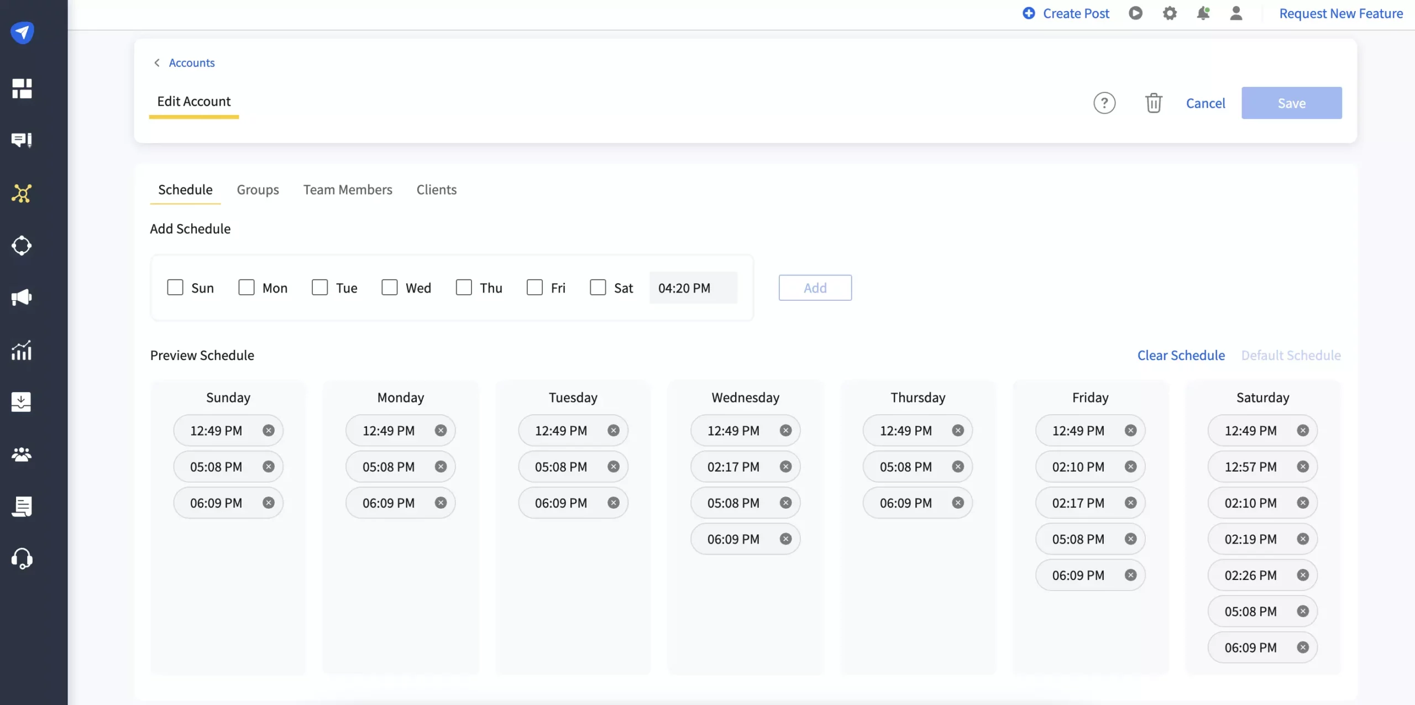
Task: Check the Wednesday scheduling checkbox
Action: [x=390, y=287]
